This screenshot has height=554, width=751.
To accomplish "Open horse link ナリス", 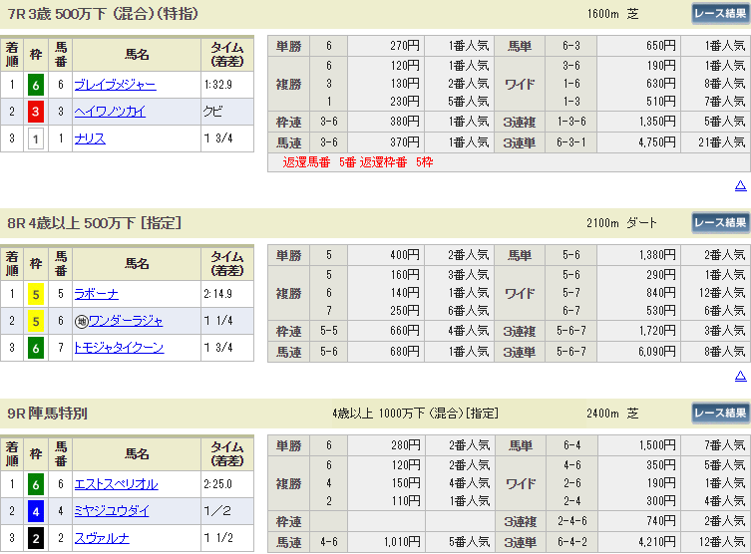I will point(90,138).
